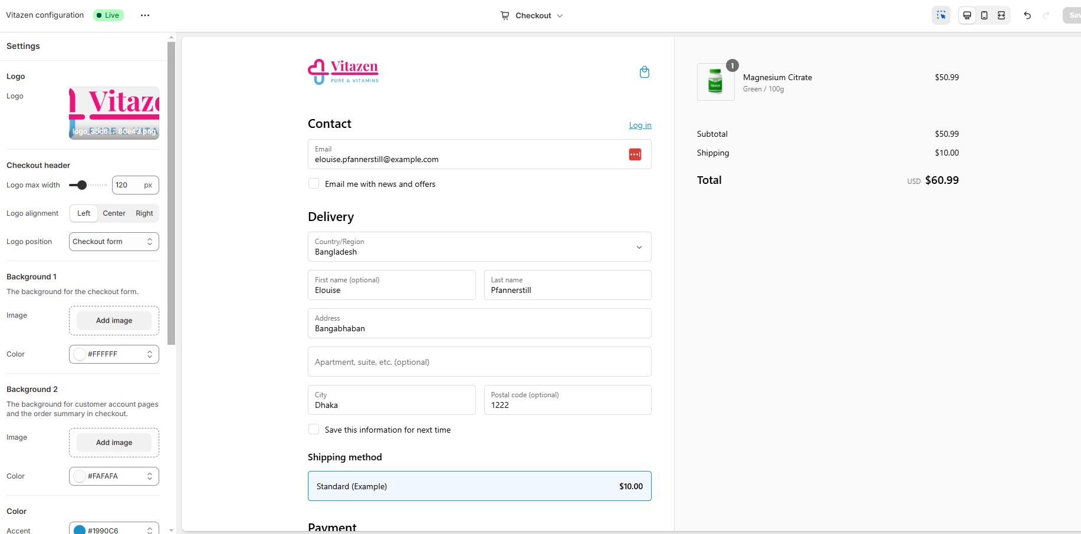Open the Checkout page selector dropdown
This screenshot has height=534, width=1081.
tap(532, 15)
